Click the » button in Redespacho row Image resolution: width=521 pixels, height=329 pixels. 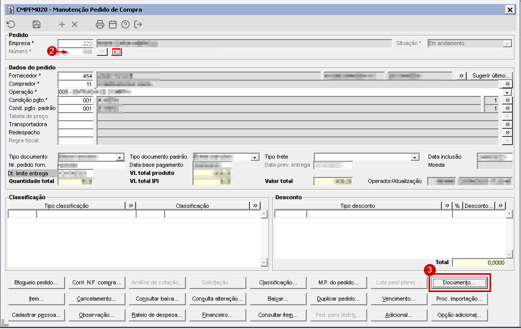pyautogui.click(x=507, y=133)
